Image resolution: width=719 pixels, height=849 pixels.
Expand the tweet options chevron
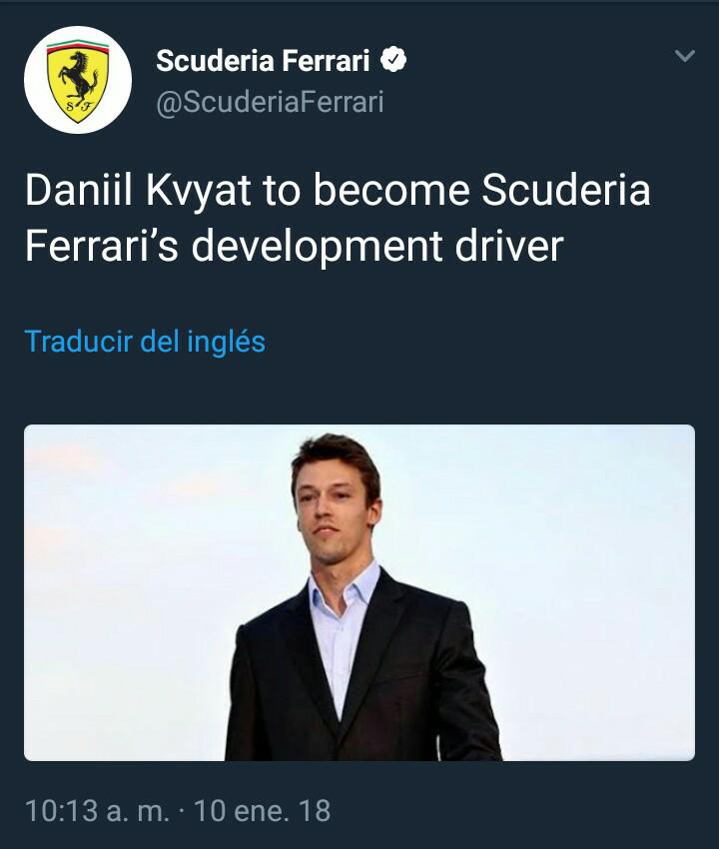[685, 56]
